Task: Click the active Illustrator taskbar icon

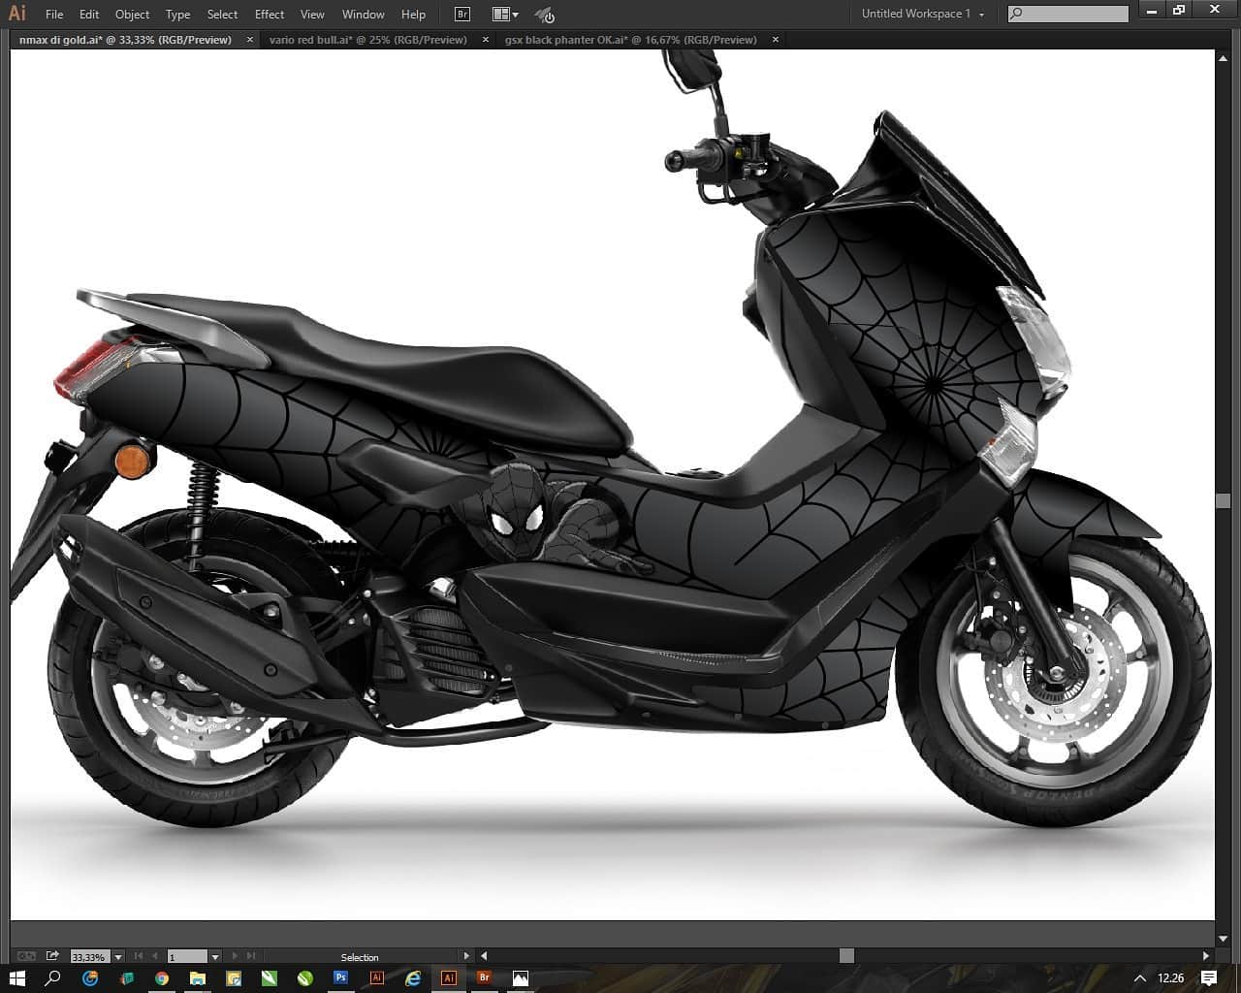Action: pyautogui.click(x=449, y=978)
